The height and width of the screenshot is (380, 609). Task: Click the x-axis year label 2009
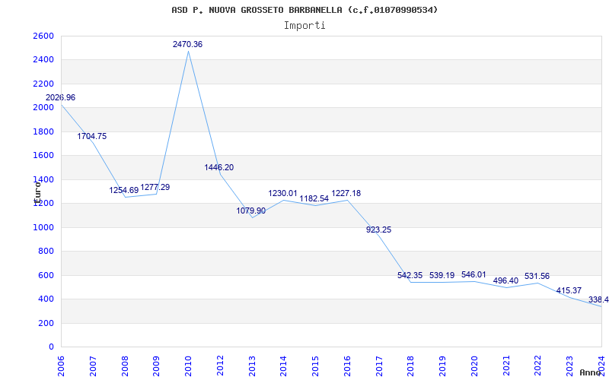pos(156,366)
